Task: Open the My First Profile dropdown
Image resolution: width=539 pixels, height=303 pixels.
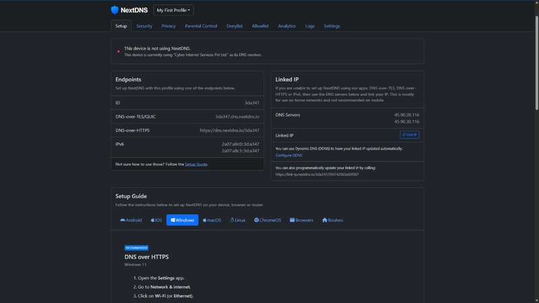Action: [x=174, y=10]
